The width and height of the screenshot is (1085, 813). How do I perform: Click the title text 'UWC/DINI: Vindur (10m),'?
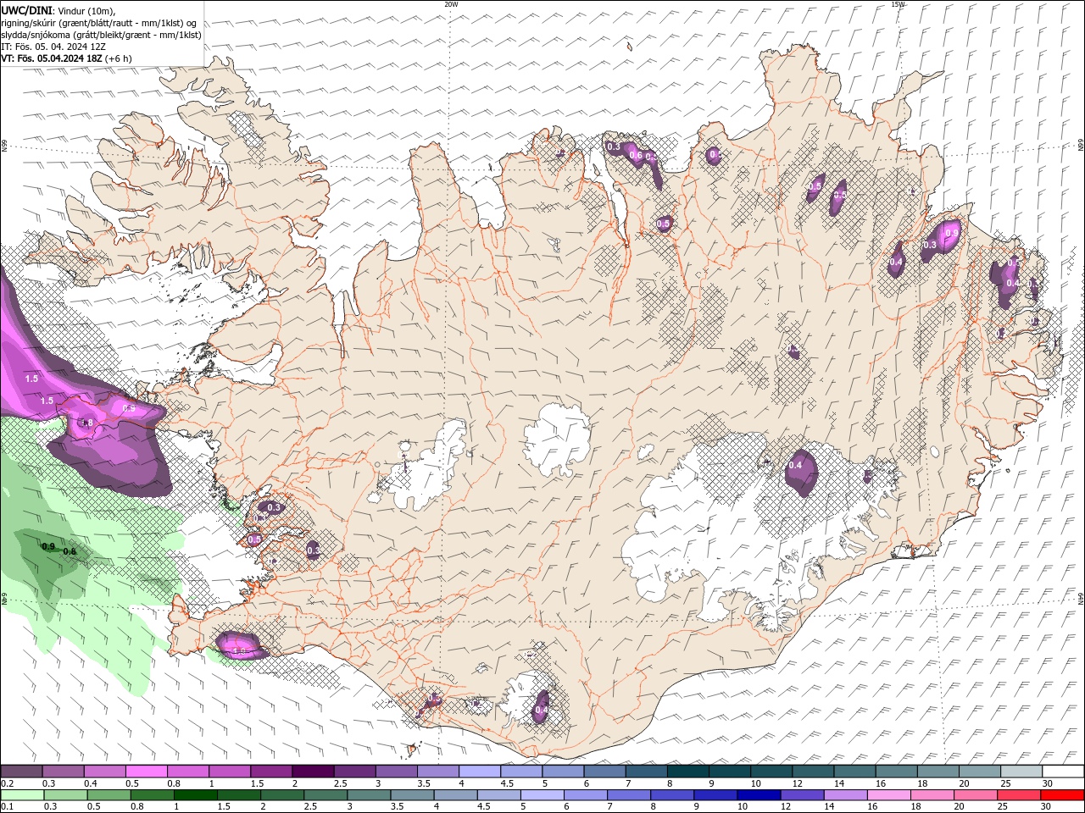(x=57, y=10)
